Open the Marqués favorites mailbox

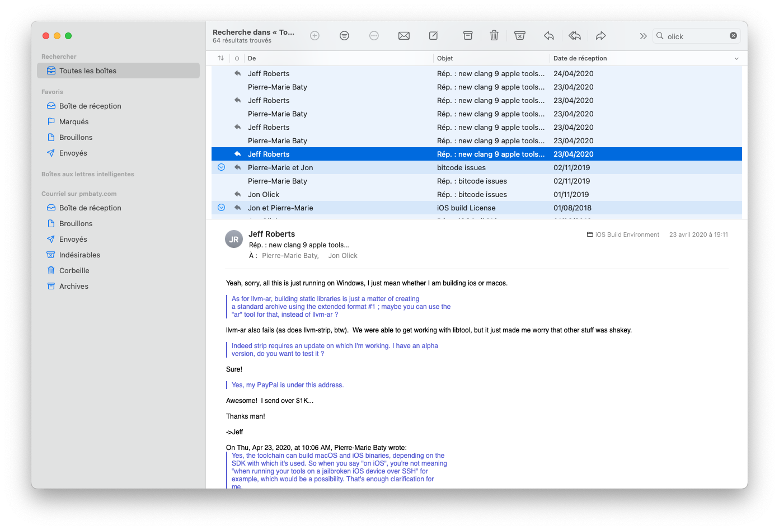[x=74, y=121]
